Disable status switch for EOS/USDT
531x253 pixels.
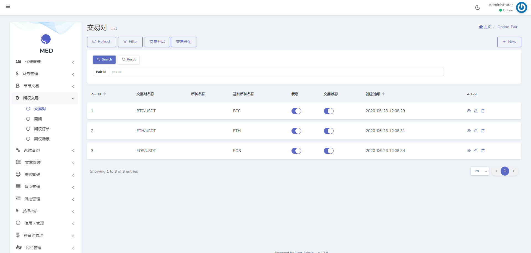pyautogui.click(x=296, y=151)
